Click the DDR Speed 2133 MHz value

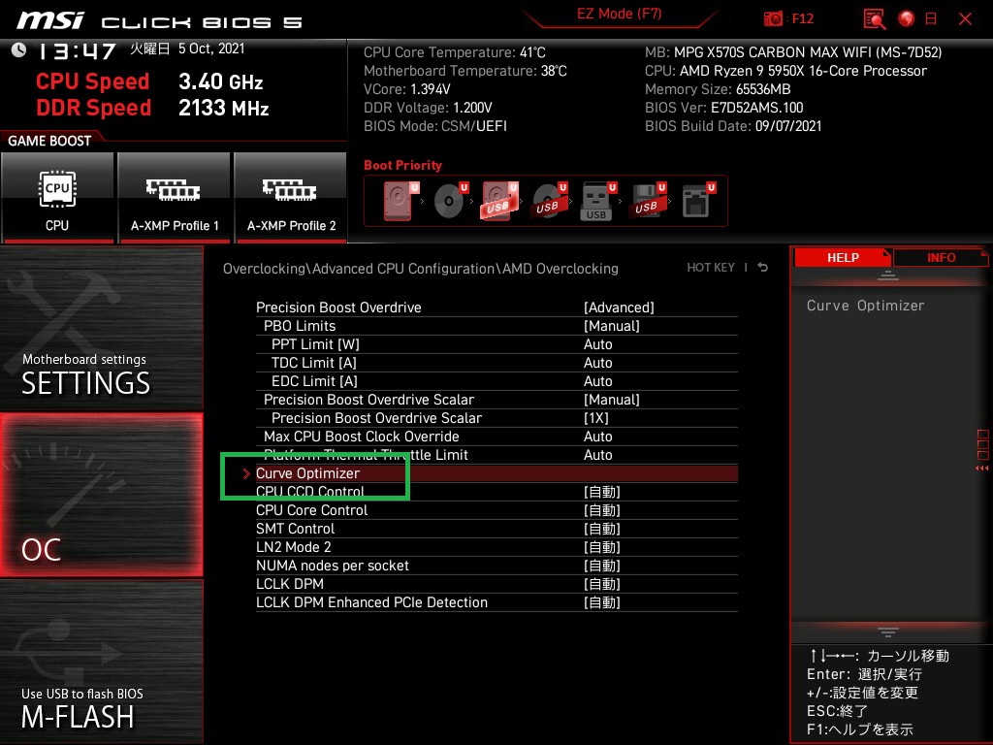(224, 108)
